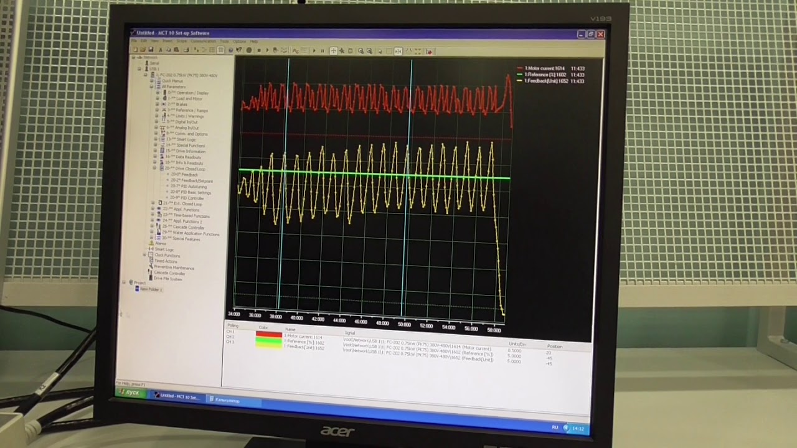Collapse the Drive Closed Loop parameter group
Viewport: 797px width, 448px height.
click(155, 169)
